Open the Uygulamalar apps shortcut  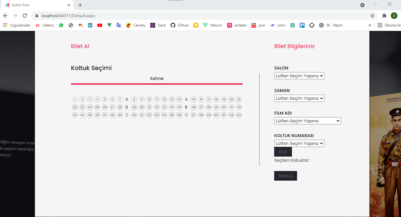click(x=17, y=25)
